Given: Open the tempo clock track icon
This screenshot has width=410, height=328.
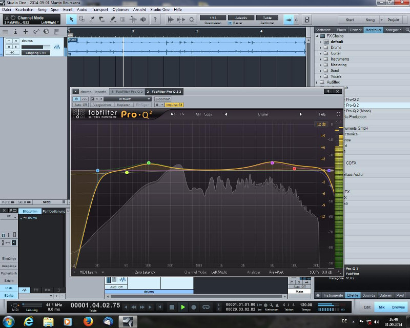Looking at the screenshot, I should click(46, 32).
